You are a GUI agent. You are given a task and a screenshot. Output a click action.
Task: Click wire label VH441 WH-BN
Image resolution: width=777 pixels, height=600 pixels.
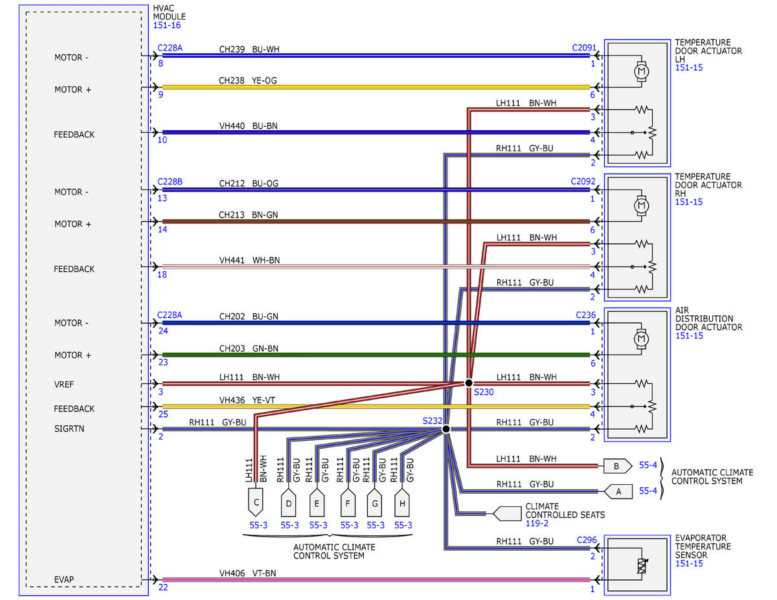(x=249, y=260)
